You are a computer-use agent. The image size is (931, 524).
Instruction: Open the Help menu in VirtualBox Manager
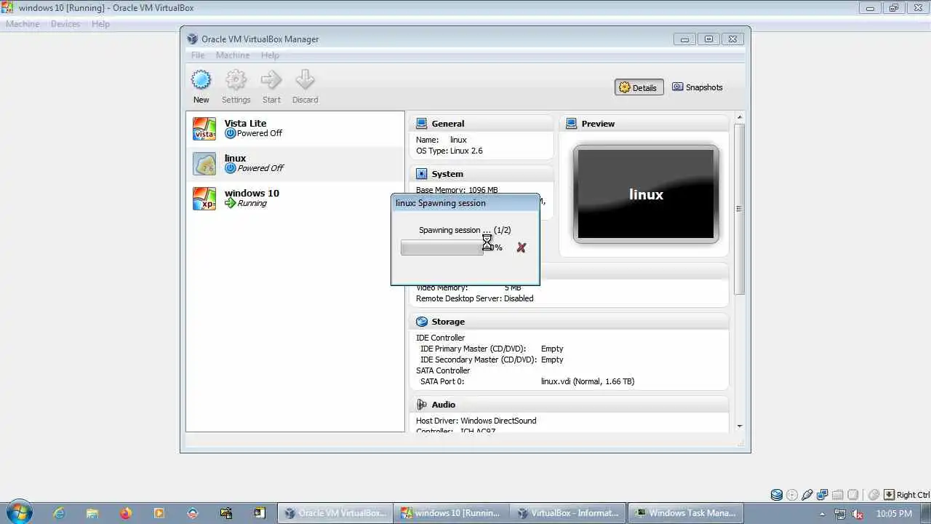tap(270, 55)
